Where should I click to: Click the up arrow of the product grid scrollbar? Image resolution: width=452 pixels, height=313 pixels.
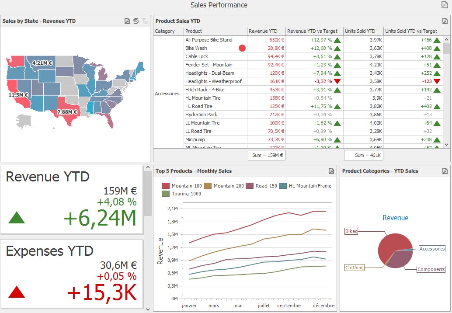pyautogui.click(x=446, y=39)
